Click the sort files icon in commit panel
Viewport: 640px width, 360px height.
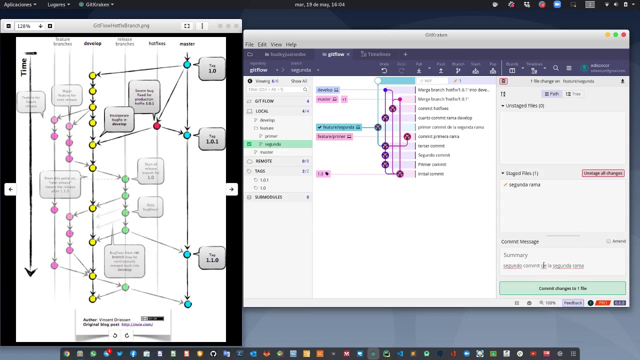[503, 94]
